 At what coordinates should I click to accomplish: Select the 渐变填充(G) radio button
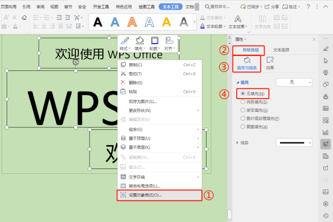tap(243, 110)
